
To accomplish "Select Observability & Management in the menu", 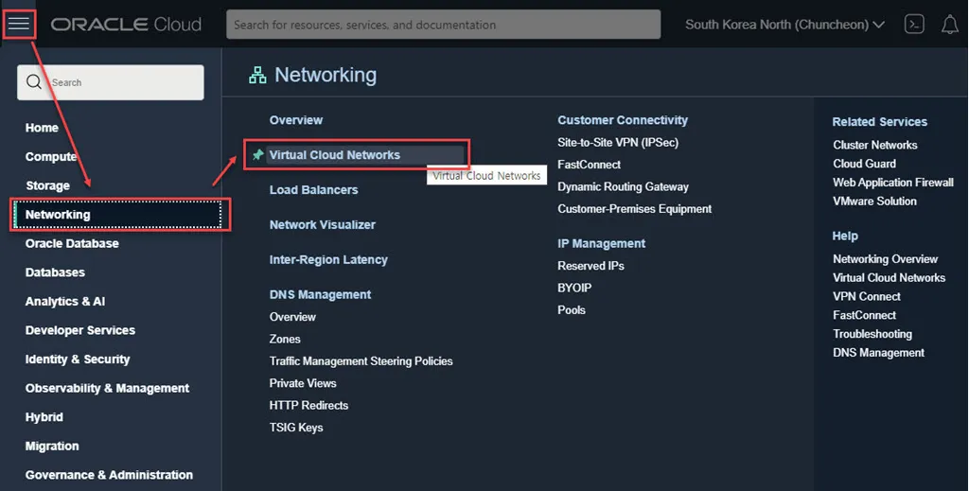I will click(107, 389).
